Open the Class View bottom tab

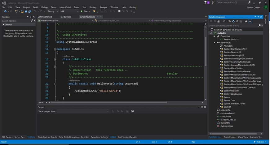coord(243,137)
